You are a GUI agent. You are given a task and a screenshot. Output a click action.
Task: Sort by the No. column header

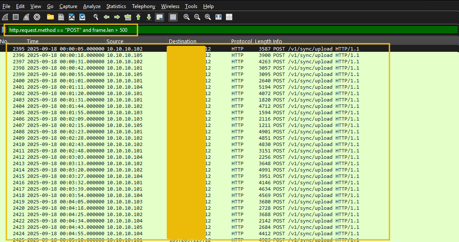13,41
